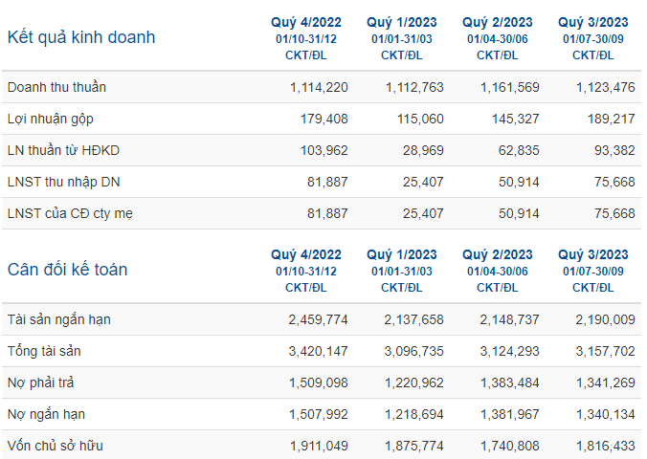Select the 3,157,702 total assets value
Image resolution: width=647 pixels, height=459 pixels.
[x=605, y=351]
